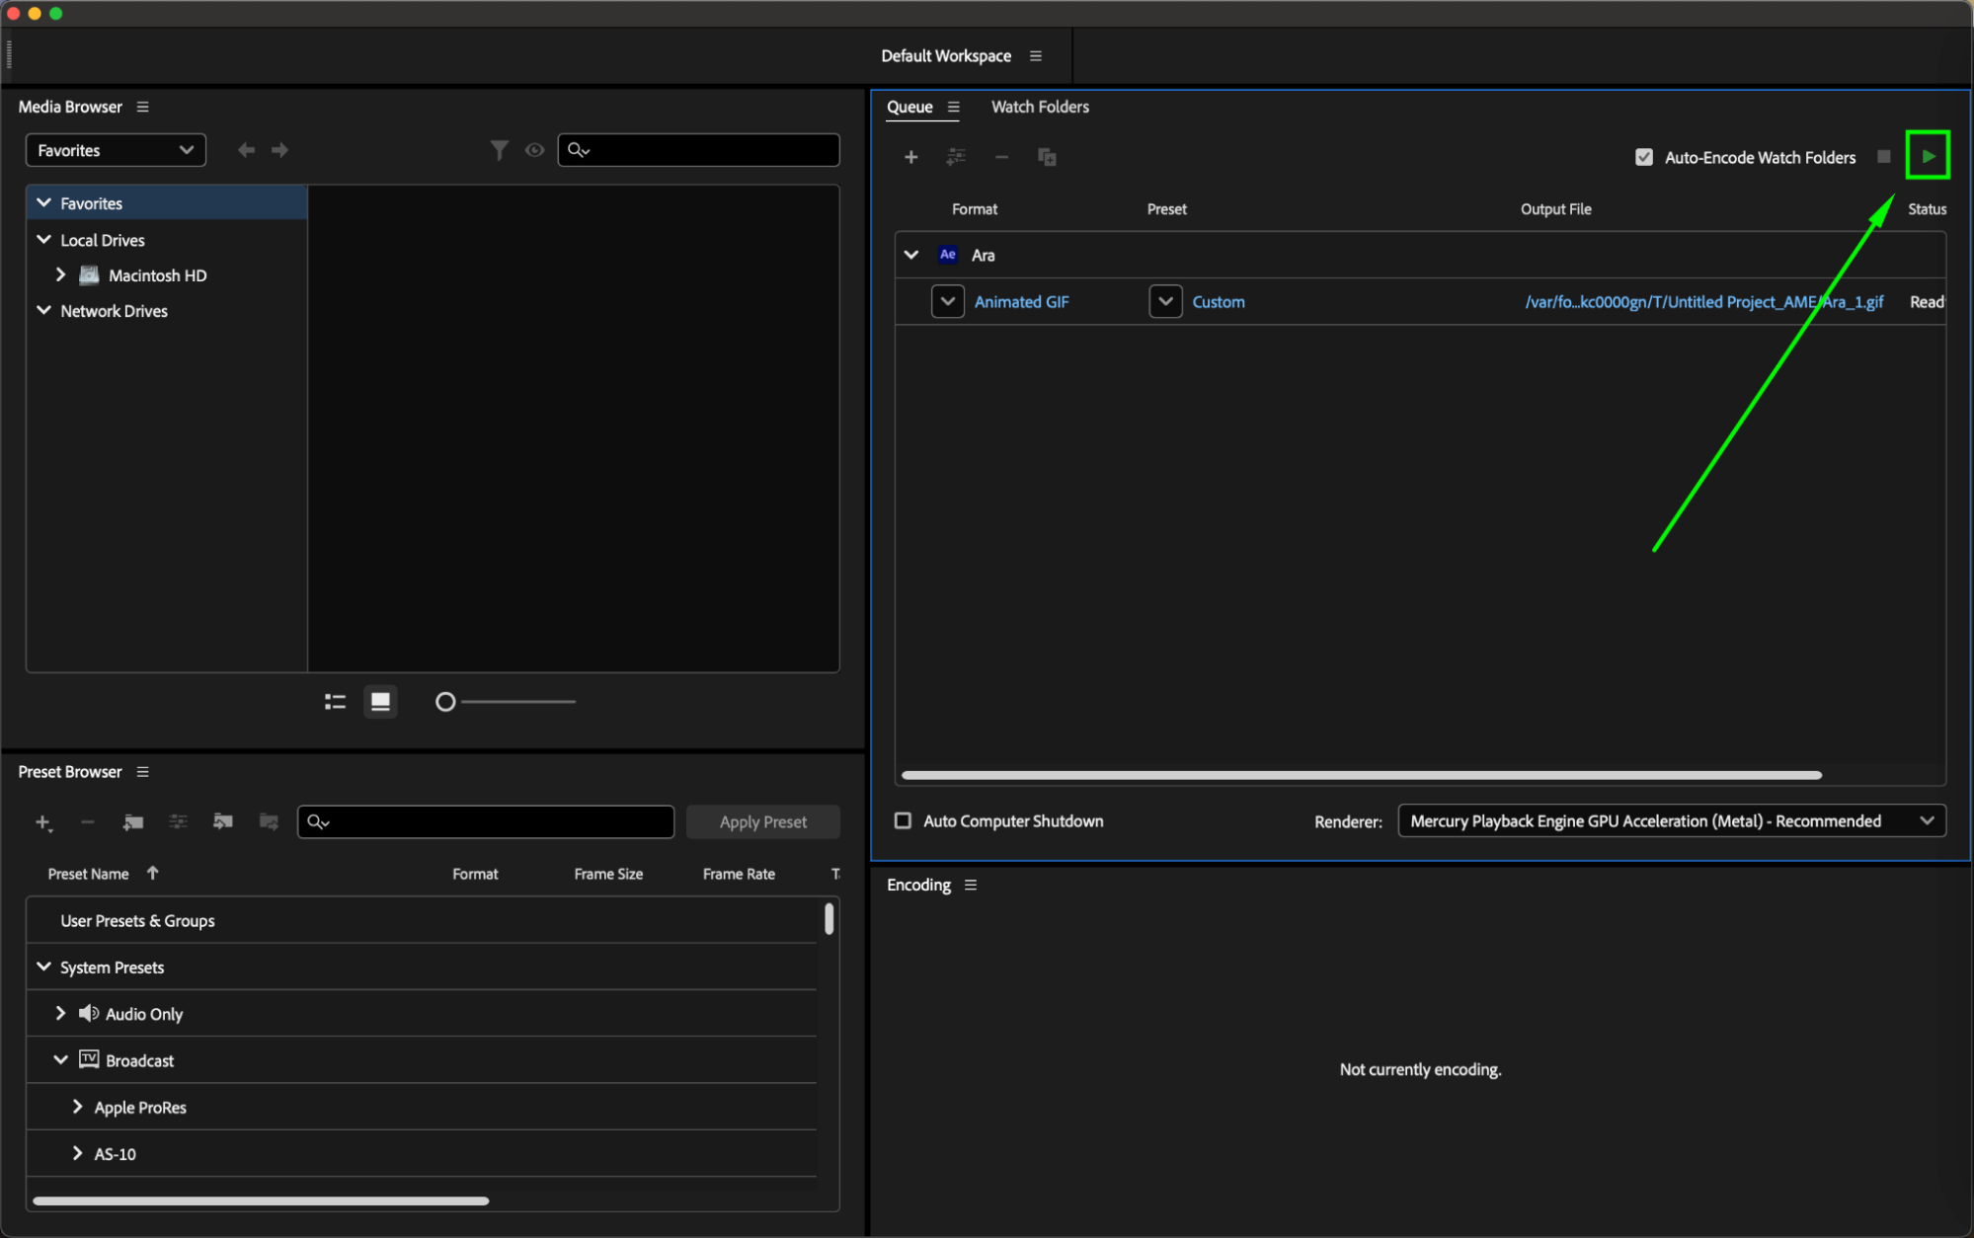Open the format dropdown next to Animated GIF

pyautogui.click(x=948, y=302)
